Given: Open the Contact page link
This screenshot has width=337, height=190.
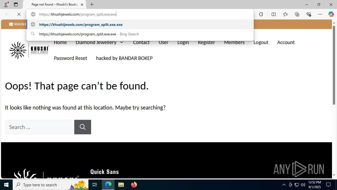Looking at the screenshot, I should point(141,42).
